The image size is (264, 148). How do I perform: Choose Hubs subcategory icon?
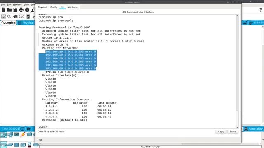[x=16, y=145]
